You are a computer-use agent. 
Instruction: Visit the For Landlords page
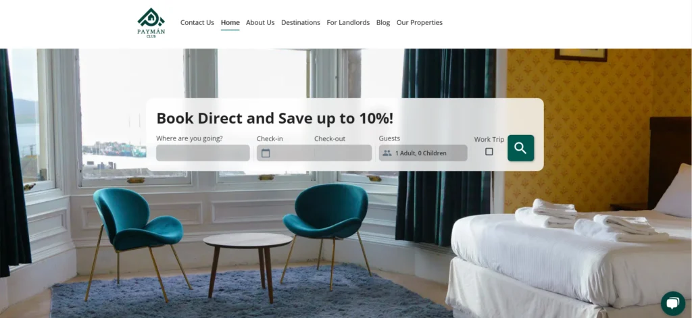[x=348, y=22]
